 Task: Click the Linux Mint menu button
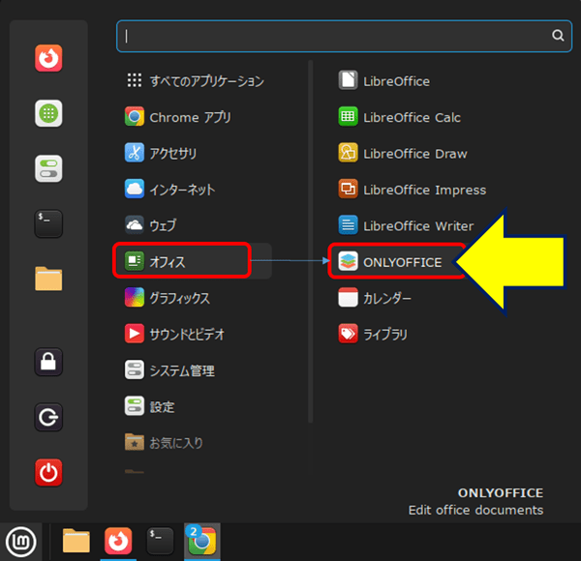pyautogui.click(x=18, y=542)
